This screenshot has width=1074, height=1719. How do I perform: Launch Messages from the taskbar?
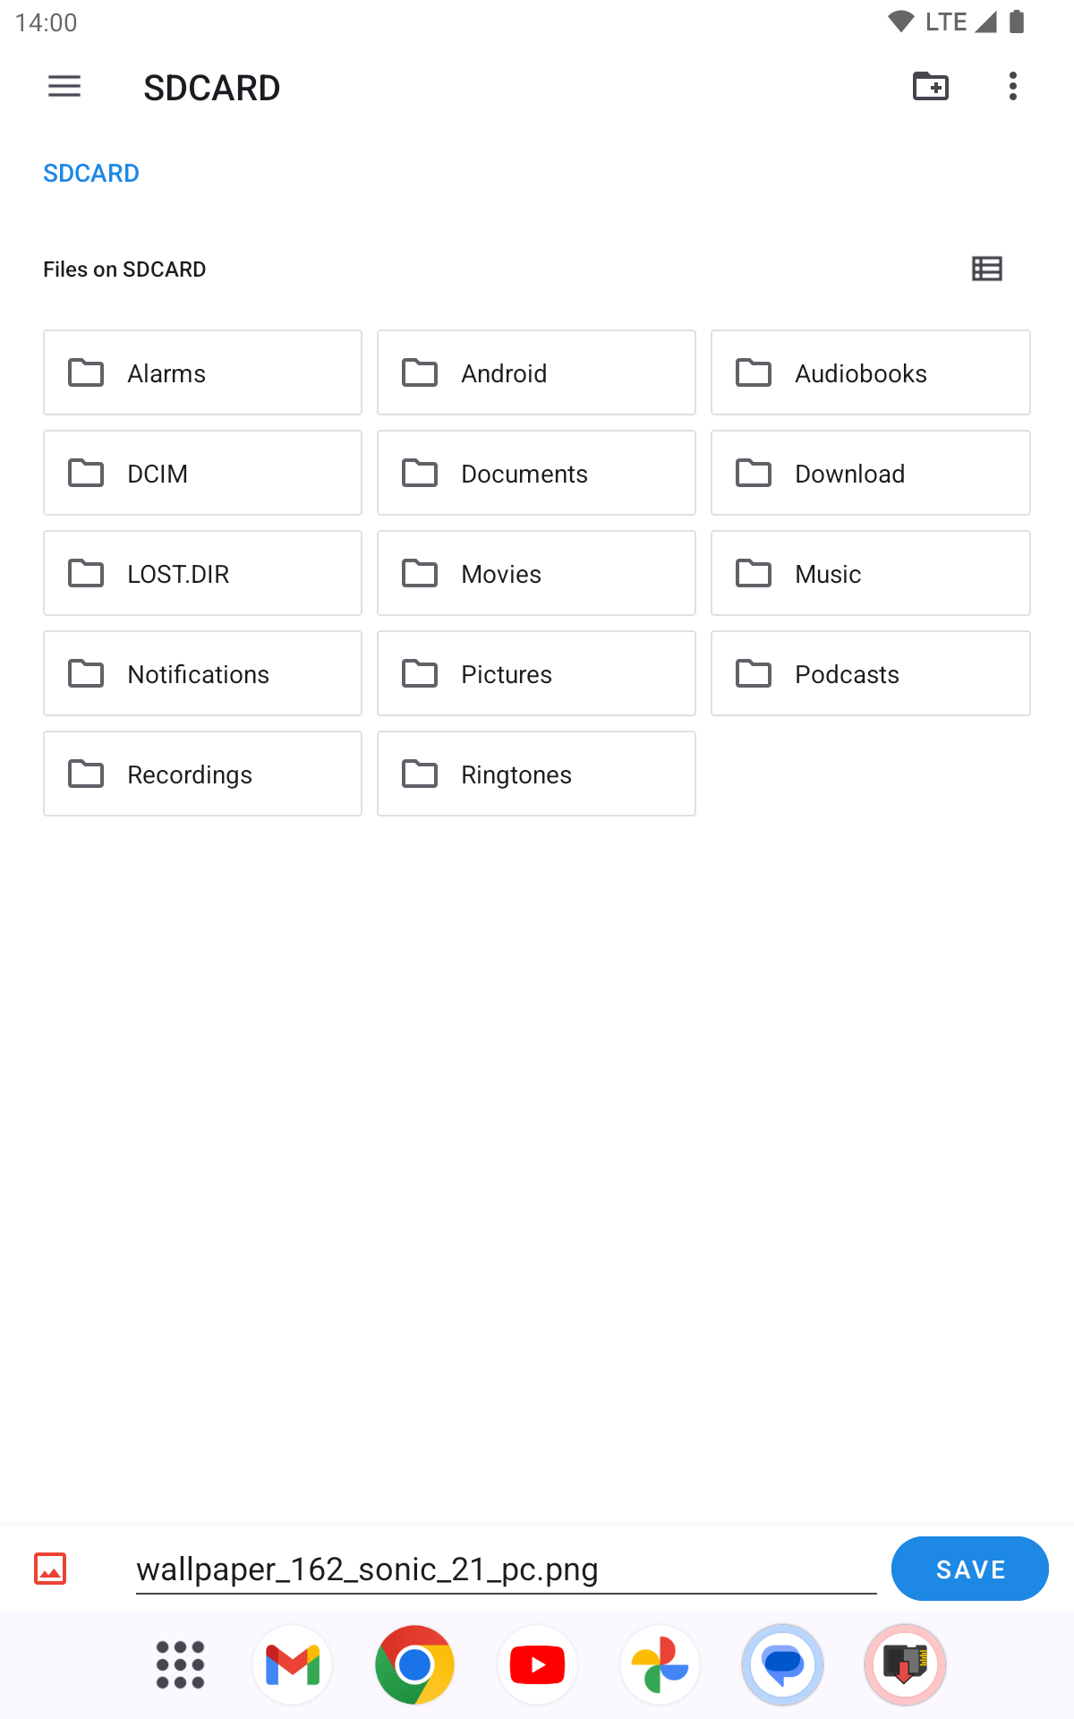tap(782, 1665)
